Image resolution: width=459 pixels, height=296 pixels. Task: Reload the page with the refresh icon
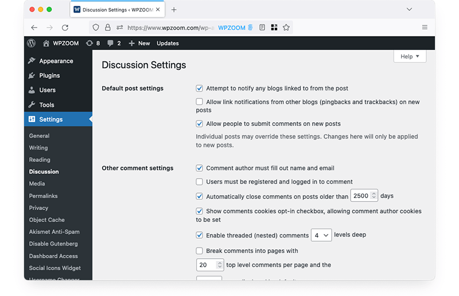pyautogui.click(x=65, y=27)
